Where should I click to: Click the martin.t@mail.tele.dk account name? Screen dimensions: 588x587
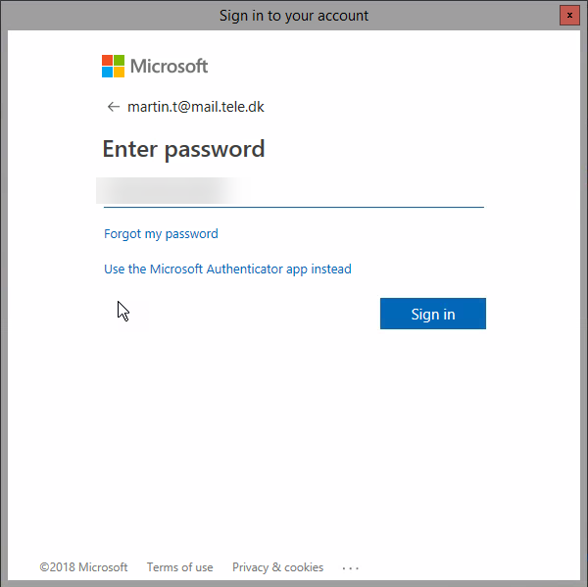[196, 107]
